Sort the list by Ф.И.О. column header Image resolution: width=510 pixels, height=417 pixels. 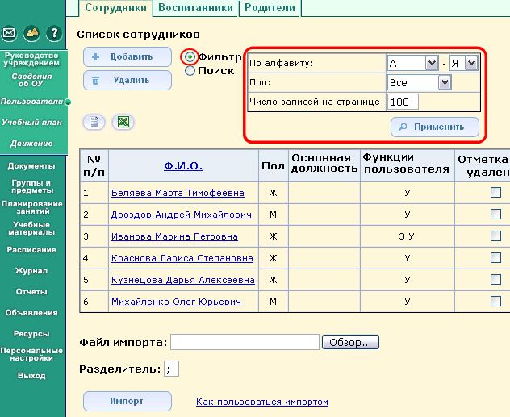[182, 165]
